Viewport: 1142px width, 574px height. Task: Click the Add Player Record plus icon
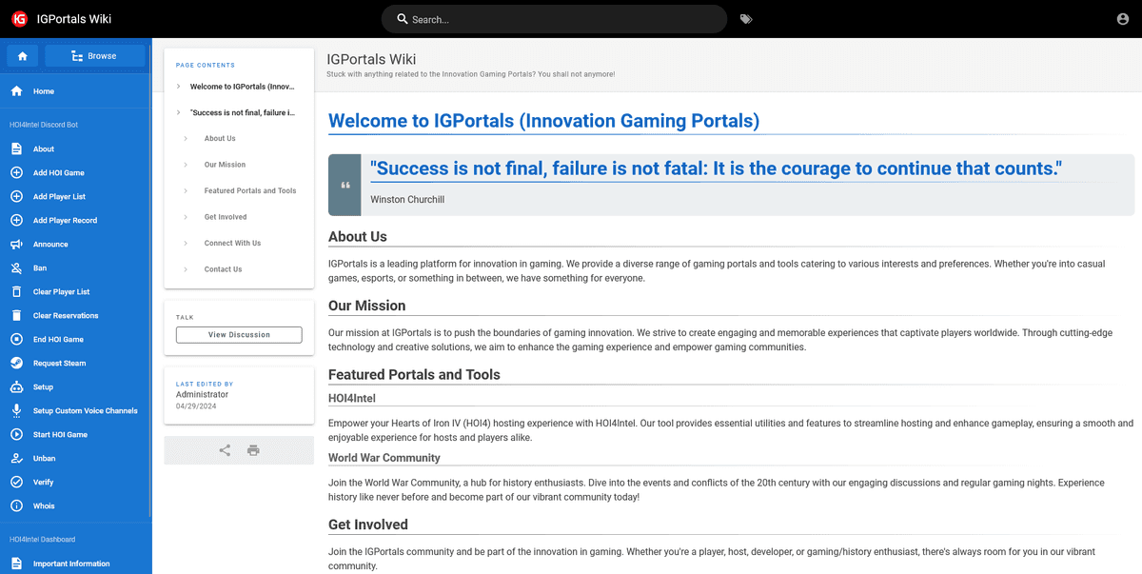(x=16, y=220)
